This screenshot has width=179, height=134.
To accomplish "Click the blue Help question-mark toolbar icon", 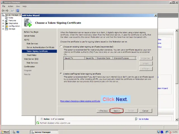I will click(18, 11).
